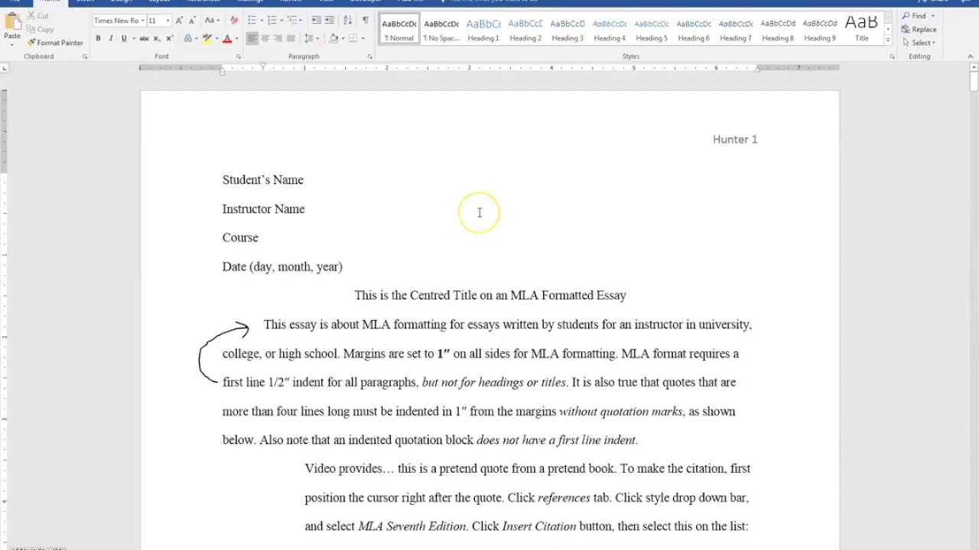Open the Paragraph dialog launcher

(370, 57)
